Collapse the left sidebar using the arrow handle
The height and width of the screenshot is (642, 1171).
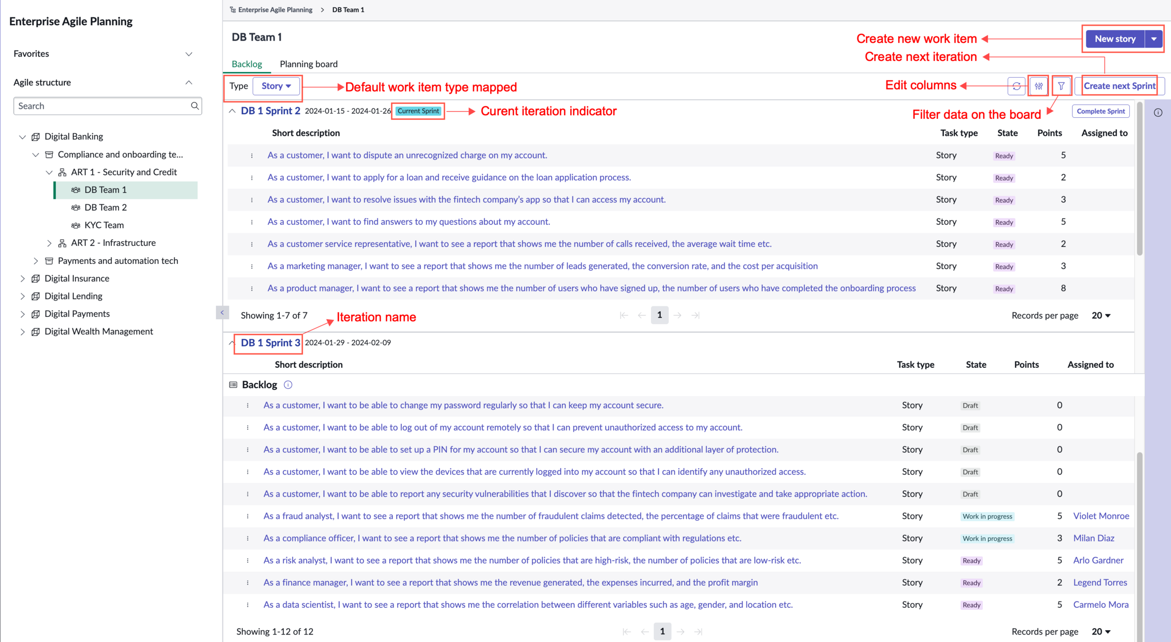click(222, 312)
